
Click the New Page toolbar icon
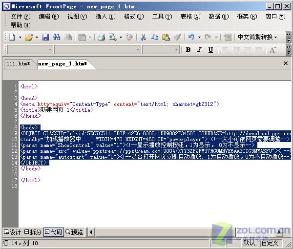click(12, 37)
